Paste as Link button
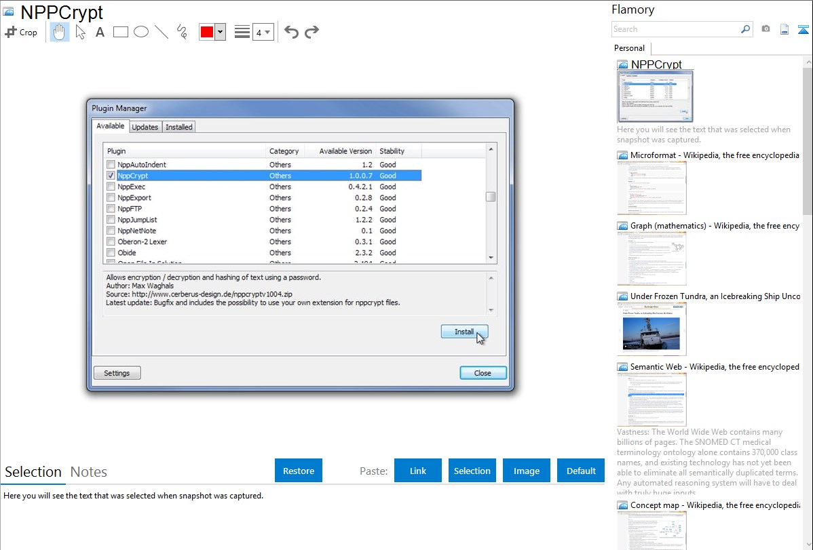 418,471
